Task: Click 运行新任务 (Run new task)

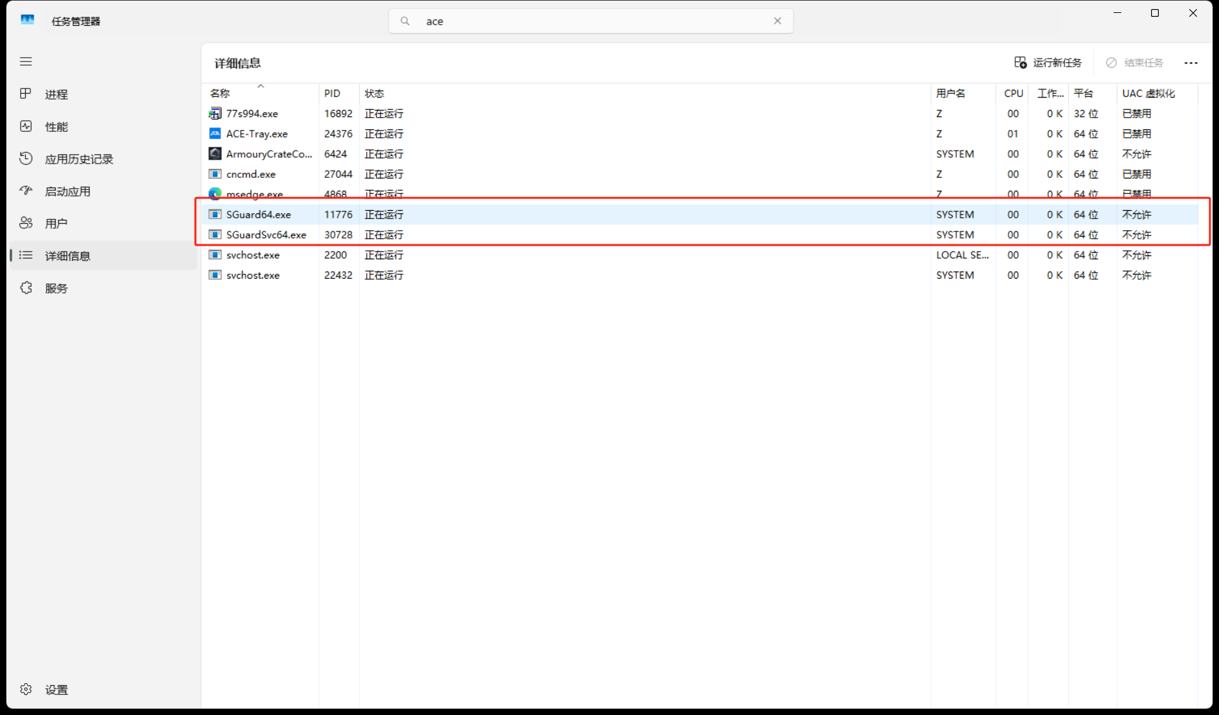Action: (x=1048, y=63)
